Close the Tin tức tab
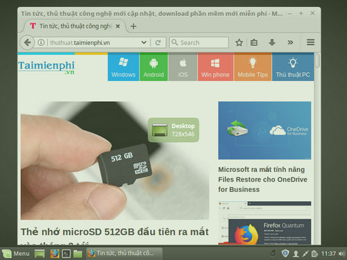This screenshot has width=347, height=260. [x=118, y=26]
